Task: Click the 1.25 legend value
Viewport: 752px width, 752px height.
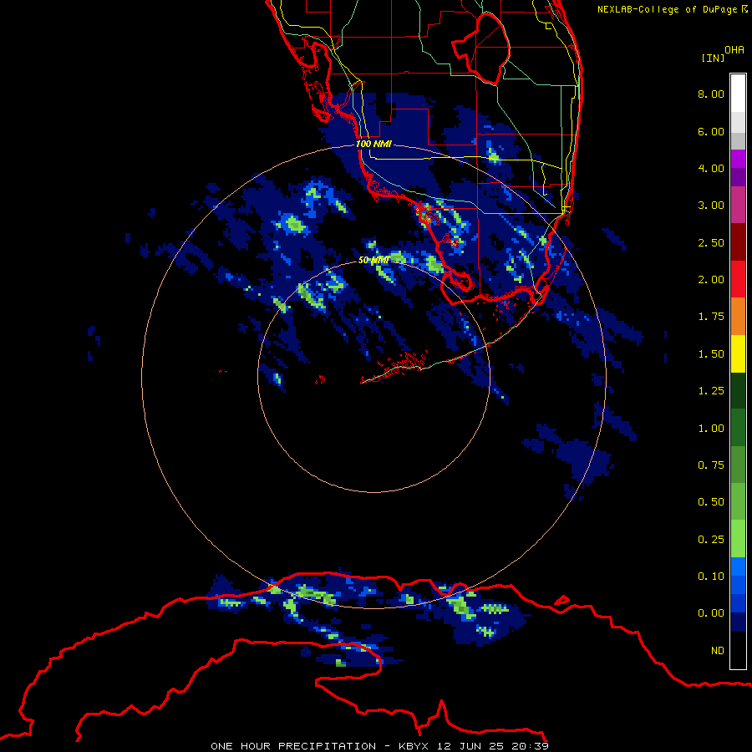Action: (711, 391)
